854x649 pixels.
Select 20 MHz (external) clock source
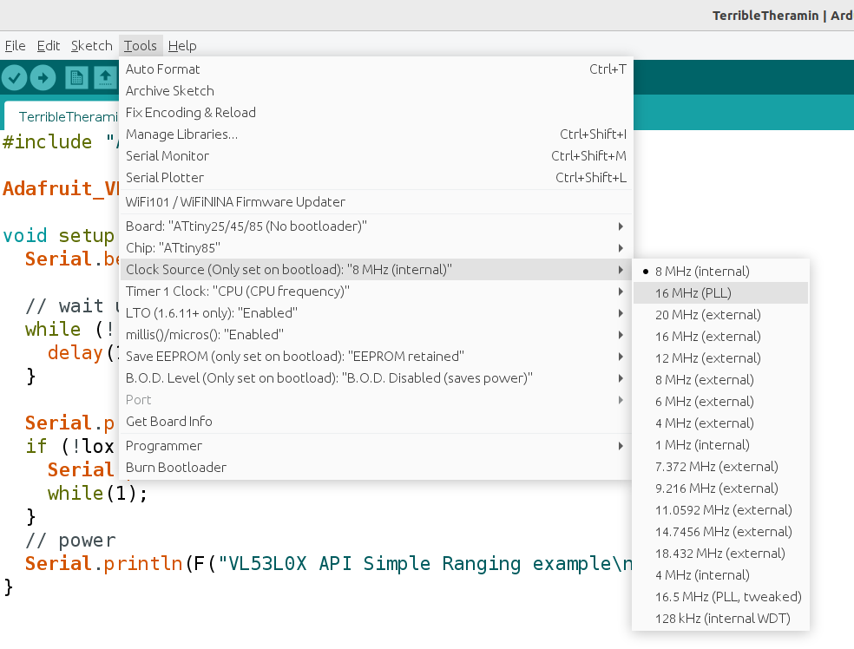(707, 315)
